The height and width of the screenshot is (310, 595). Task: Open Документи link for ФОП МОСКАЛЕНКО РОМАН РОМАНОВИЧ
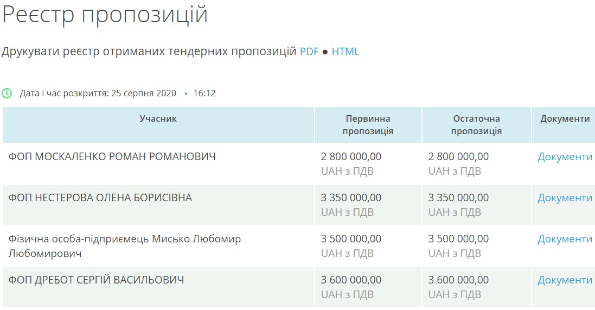(565, 157)
